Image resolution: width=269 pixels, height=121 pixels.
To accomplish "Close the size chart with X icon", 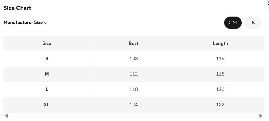I will (267, 3).
